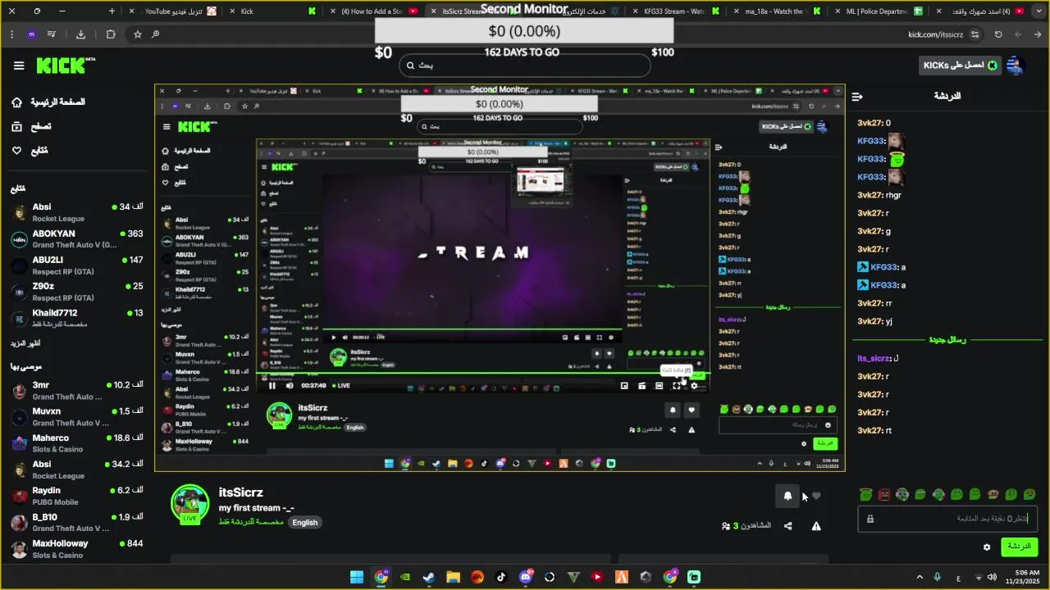This screenshot has height=590, width=1050.
Task: Open the EA app from the taskbar
Action: (477, 577)
